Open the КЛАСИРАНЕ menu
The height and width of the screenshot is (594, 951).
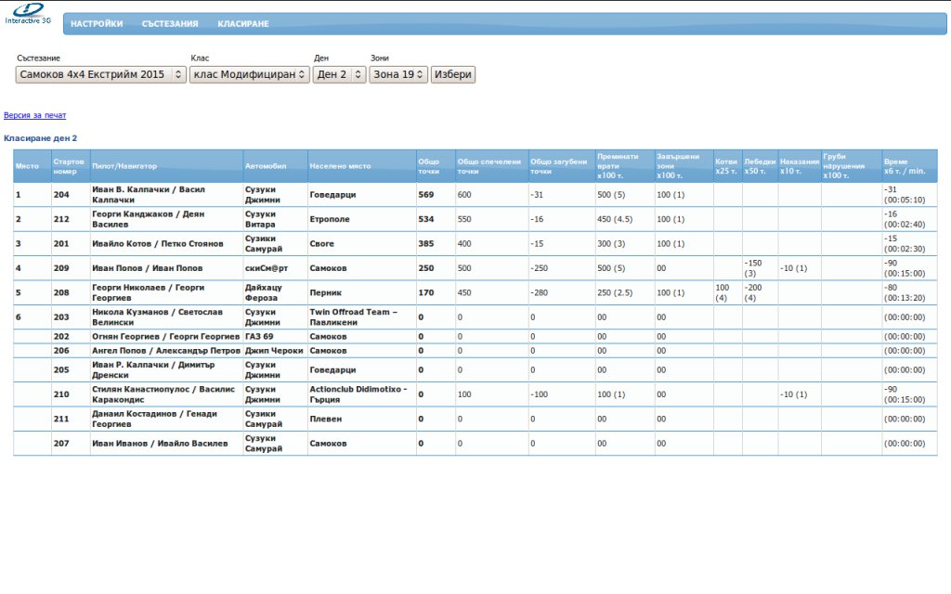(243, 24)
